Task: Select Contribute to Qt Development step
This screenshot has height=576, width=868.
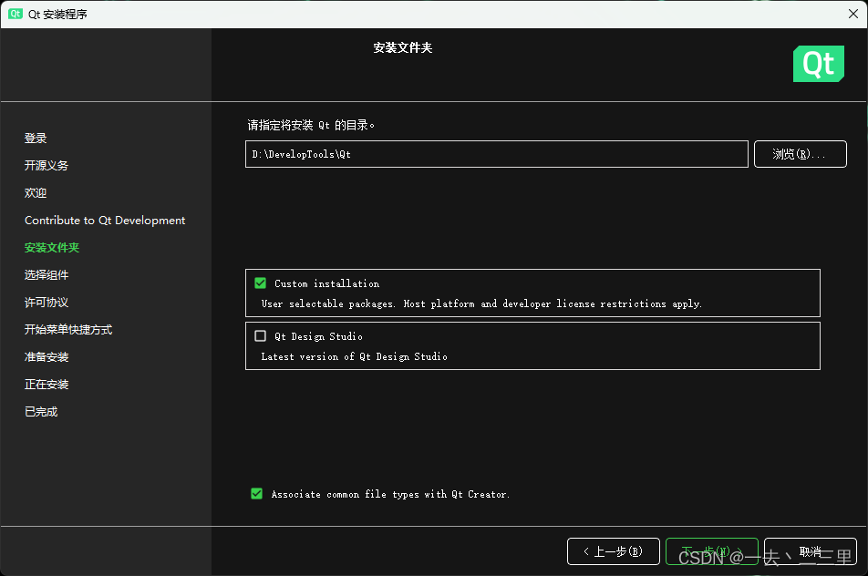Action: [105, 221]
